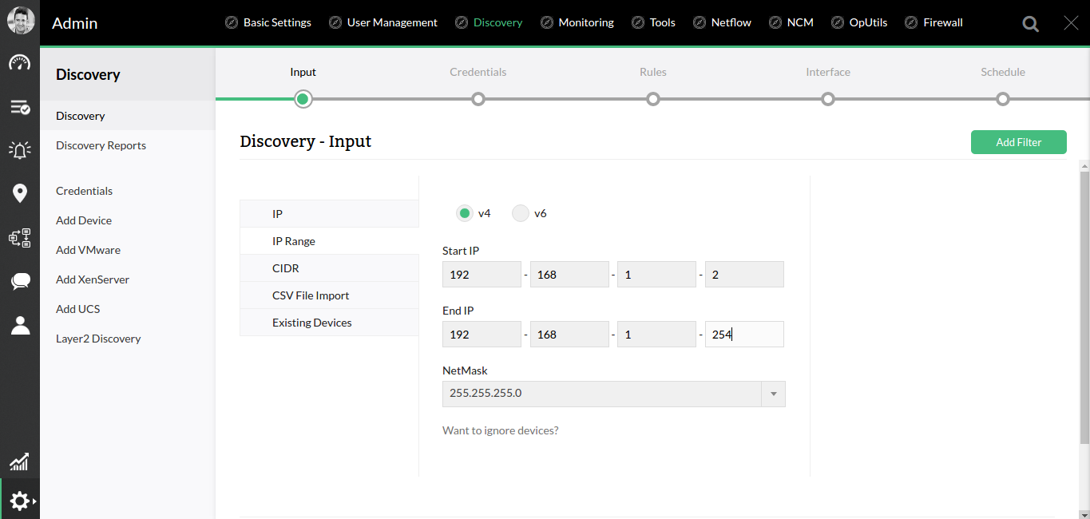
Task: Open the Alarms bell icon
Action: (19, 150)
